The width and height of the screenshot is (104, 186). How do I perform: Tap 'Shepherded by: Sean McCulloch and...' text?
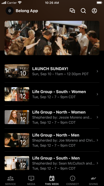pyautogui.click(x=63, y=164)
